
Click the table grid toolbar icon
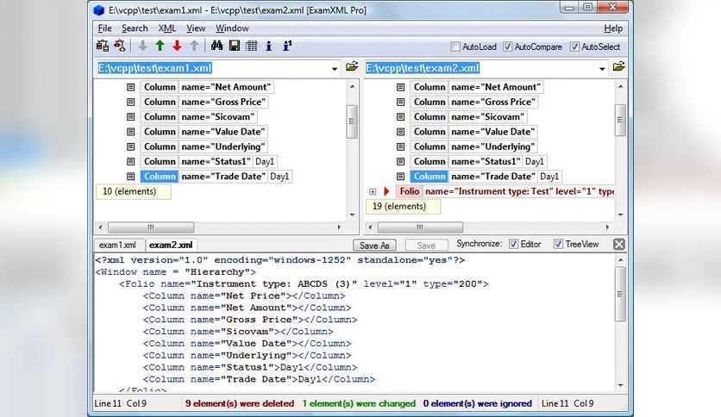pos(252,46)
